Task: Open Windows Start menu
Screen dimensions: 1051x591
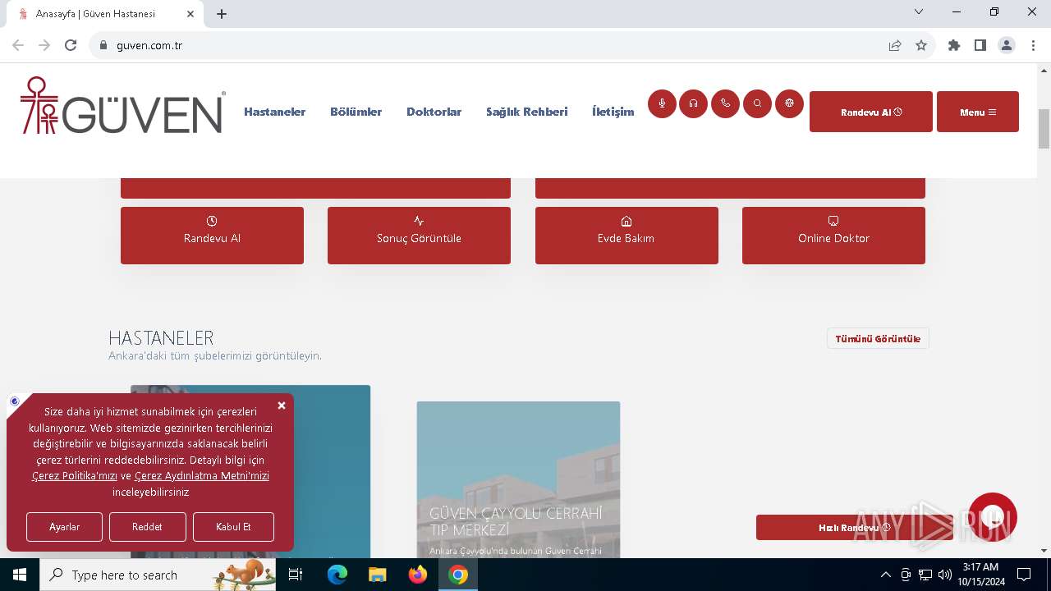Action: click(20, 575)
